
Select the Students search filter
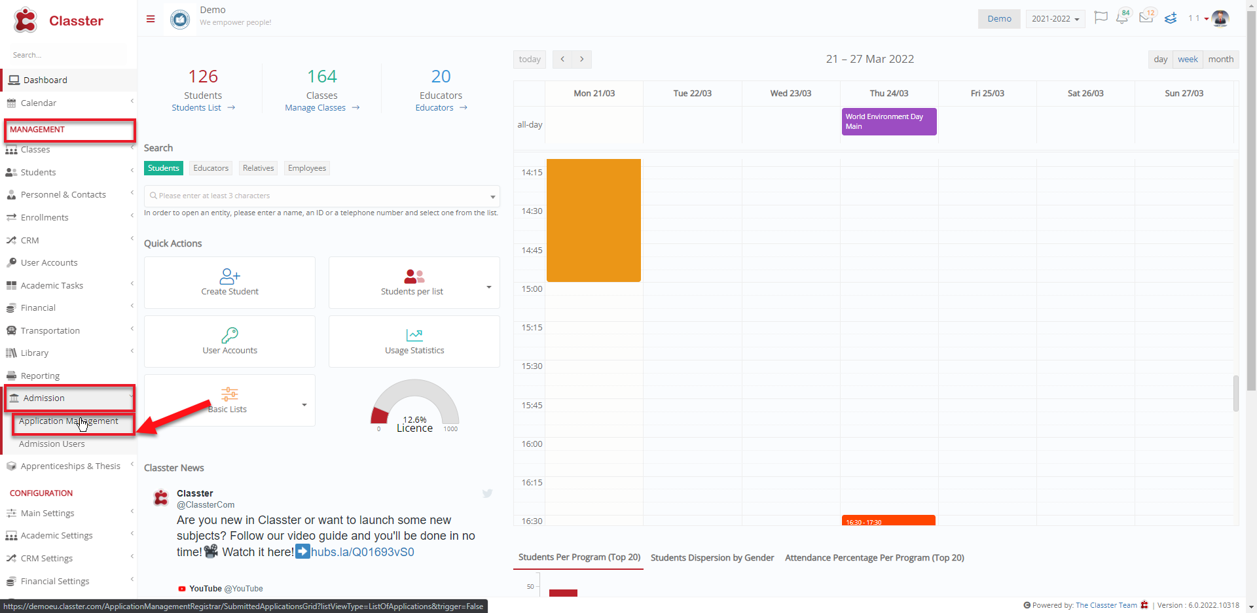coord(164,168)
